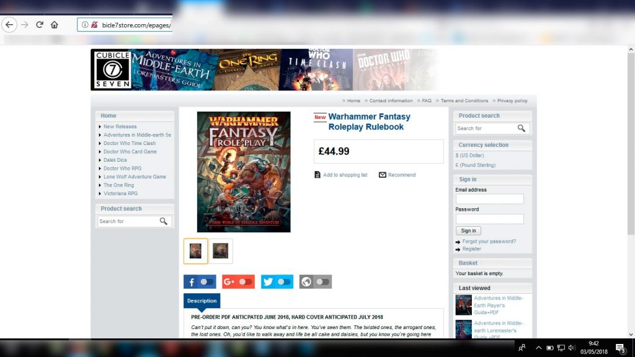Open Adventures in Middle-Earth Player's Guide+PDF link

tap(498, 305)
